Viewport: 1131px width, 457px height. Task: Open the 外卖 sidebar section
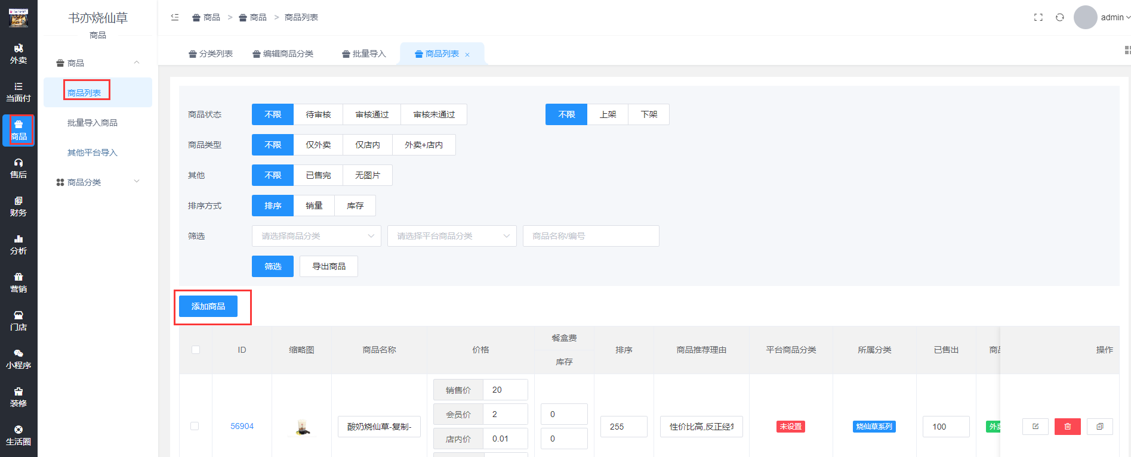point(19,54)
